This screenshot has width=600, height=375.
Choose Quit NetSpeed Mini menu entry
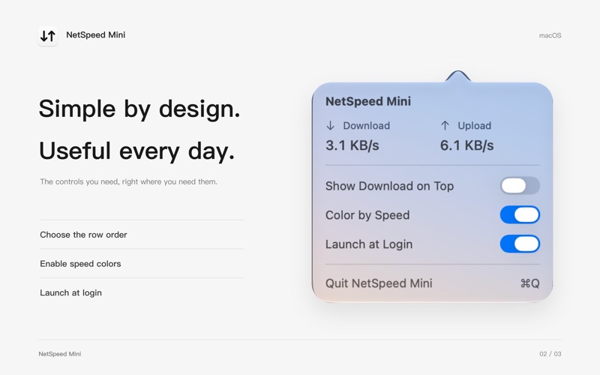(433, 283)
